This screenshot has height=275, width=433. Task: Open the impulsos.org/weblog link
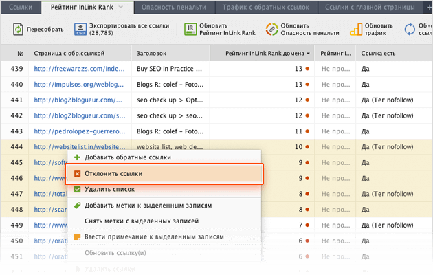click(79, 85)
